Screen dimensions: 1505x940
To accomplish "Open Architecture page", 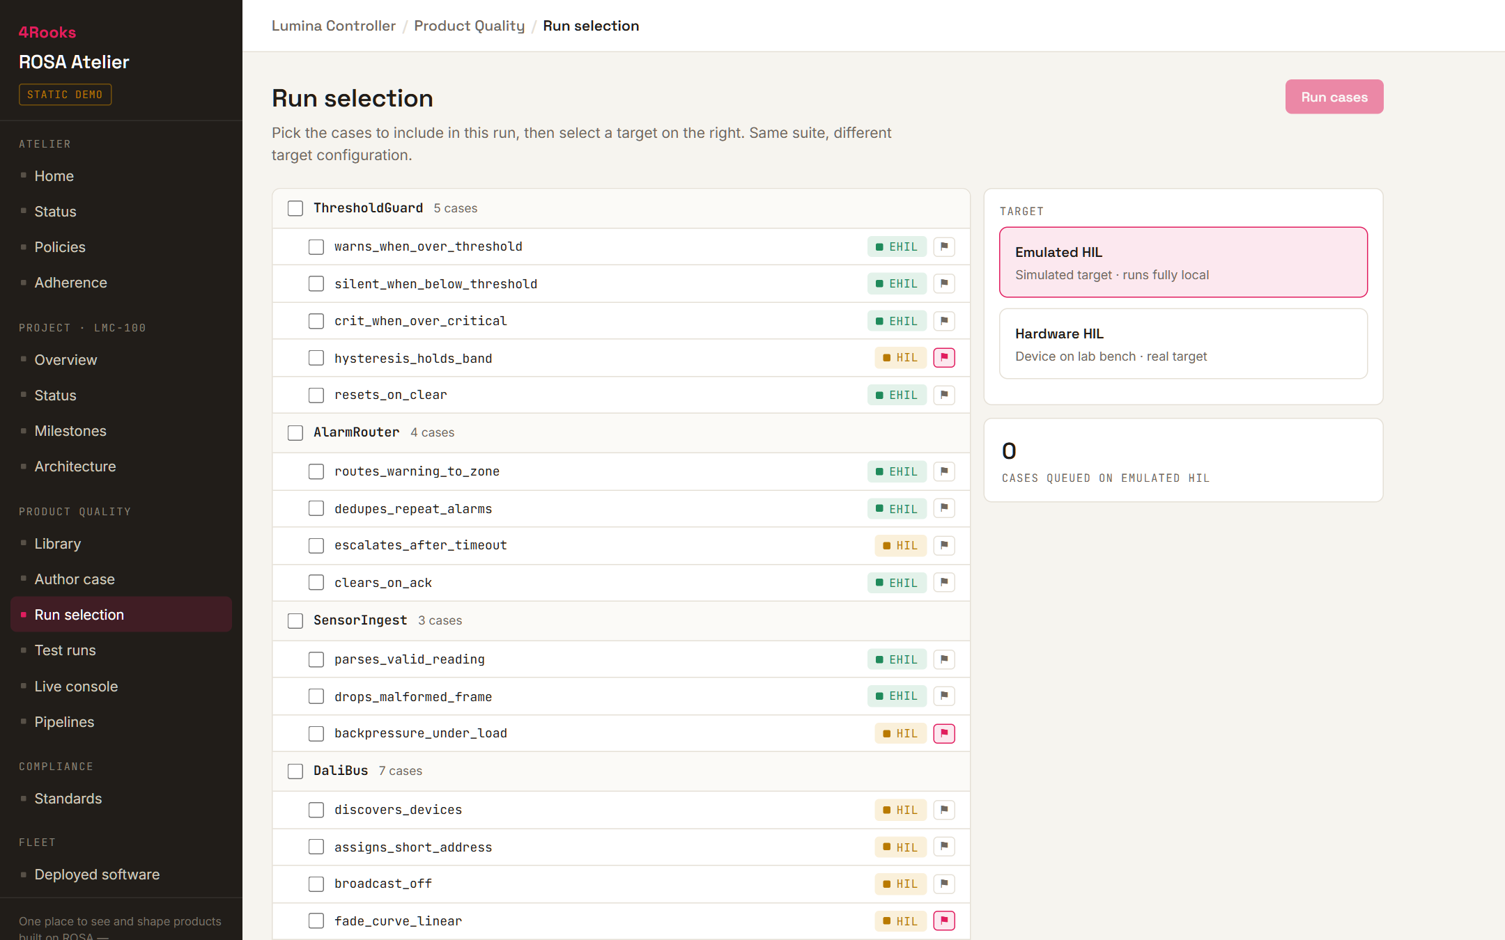I will (121, 467).
